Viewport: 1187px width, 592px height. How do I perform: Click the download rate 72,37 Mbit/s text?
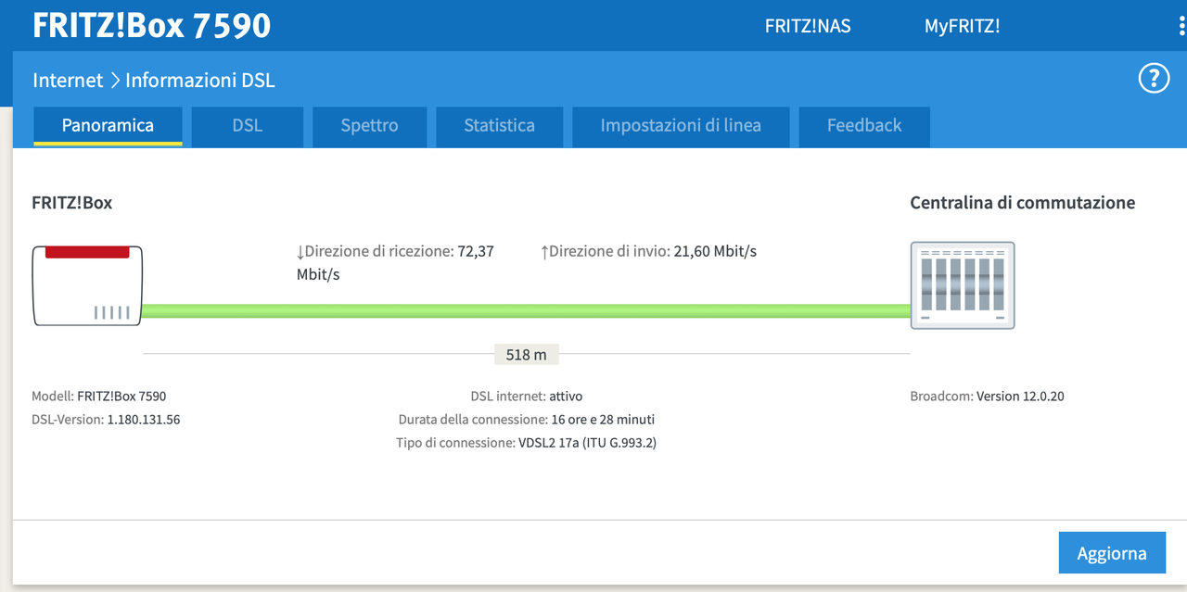tap(395, 263)
